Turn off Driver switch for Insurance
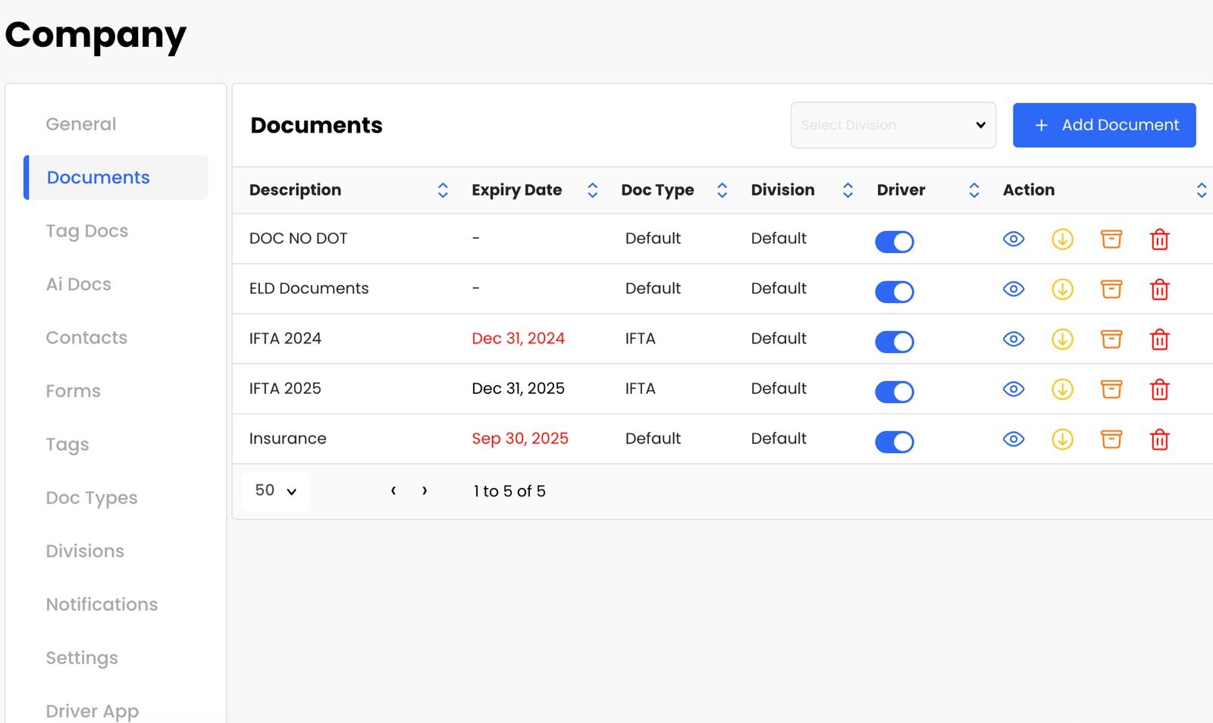Viewport: 1213px width, 723px height. tap(895, 442)
